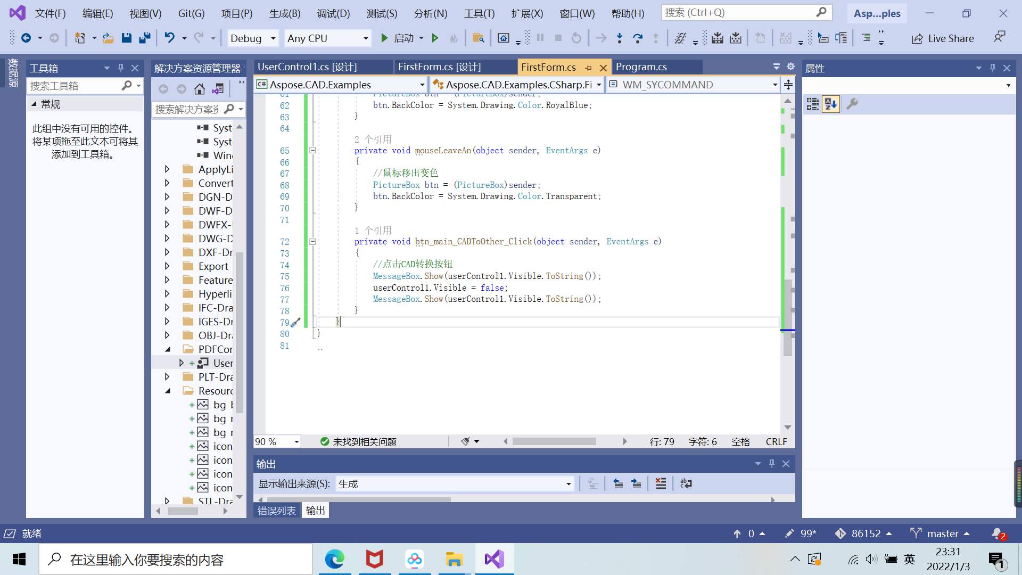1022x575 pixels.
Task: Pin the 属性 (Properties) panel
Action: point(992,68)
